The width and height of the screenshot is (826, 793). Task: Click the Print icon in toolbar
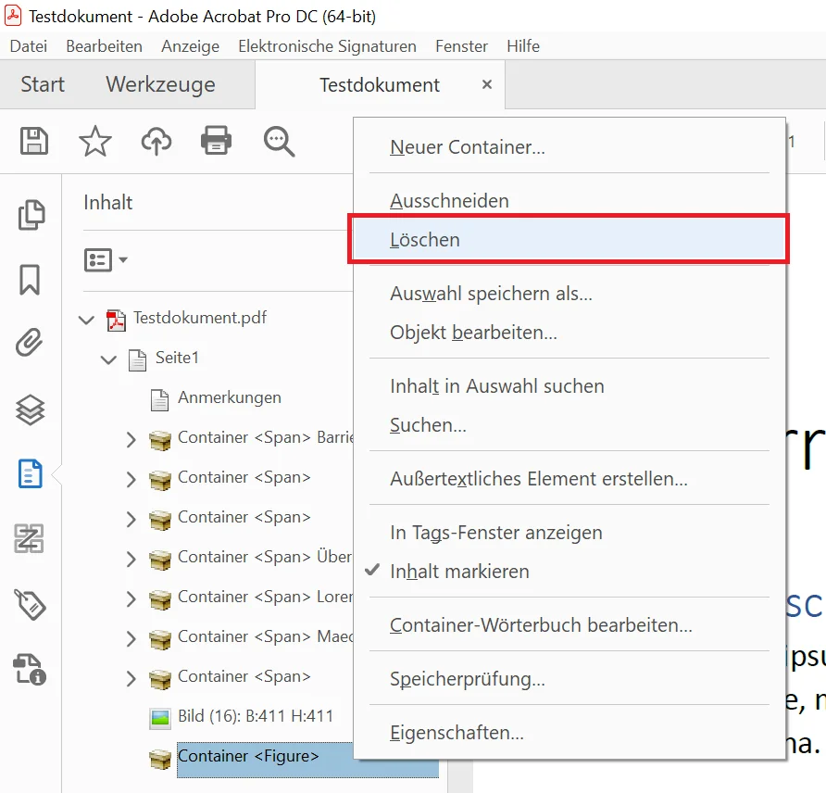217,141
